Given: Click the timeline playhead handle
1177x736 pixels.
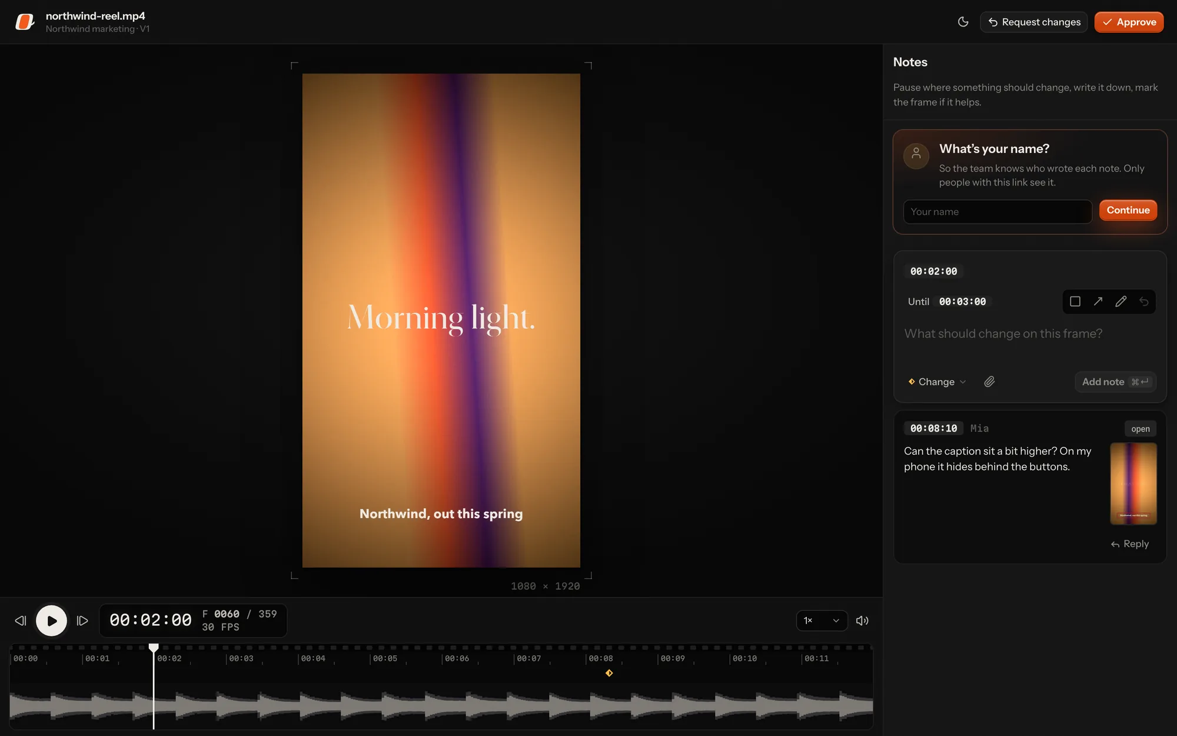Looking at the screenshot, I should coord(154,648).
